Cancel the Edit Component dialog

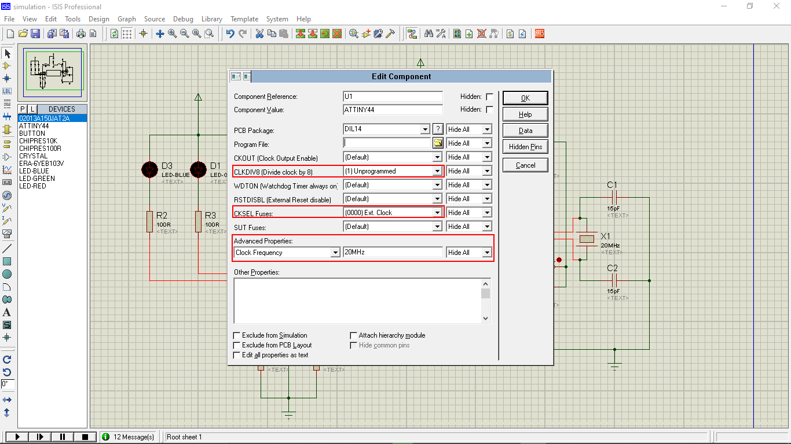click(525, 165)
